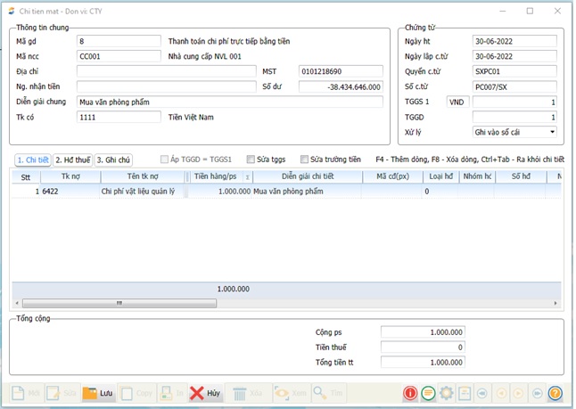Click the red info icon
This screenshot has height=409, width=576.
(x=410, y=393)
